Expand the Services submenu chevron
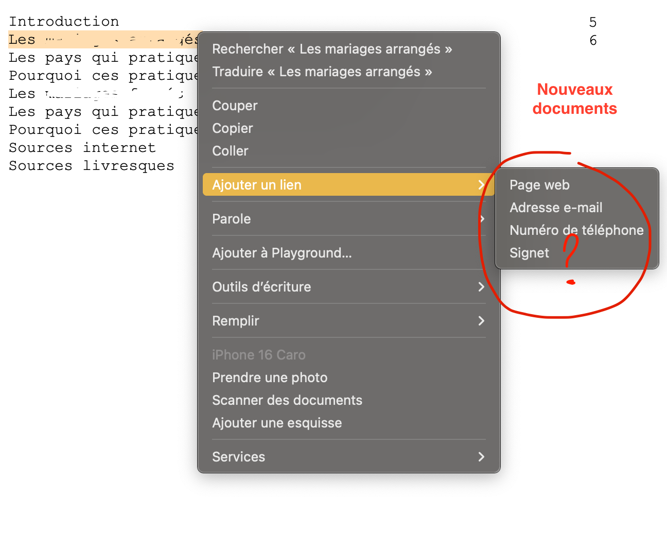Viewport: 667px width, 547px height. pos(481,457)
